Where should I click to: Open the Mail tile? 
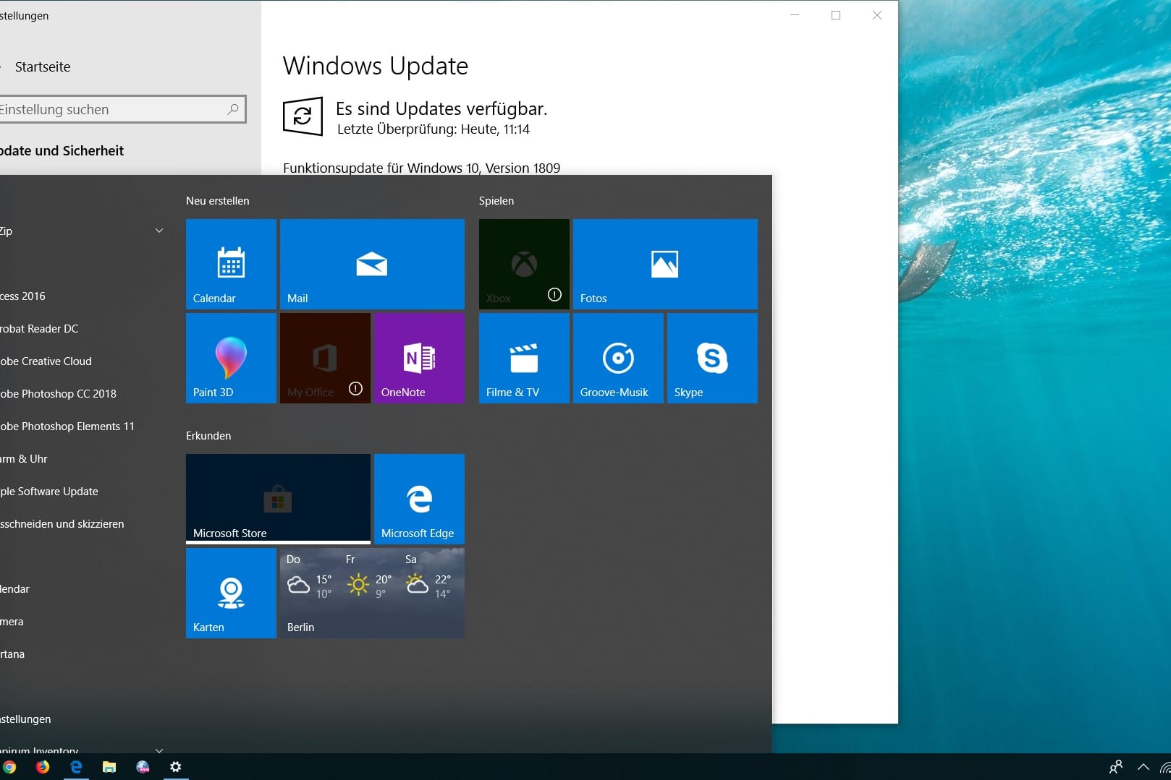(x=372, y=264)
